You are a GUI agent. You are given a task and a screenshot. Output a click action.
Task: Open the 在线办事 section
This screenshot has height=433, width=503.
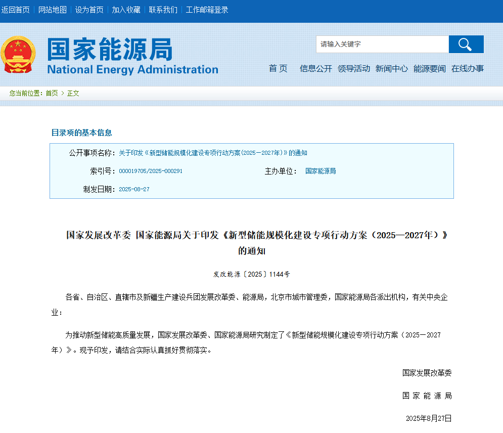[x=467, y=69]
